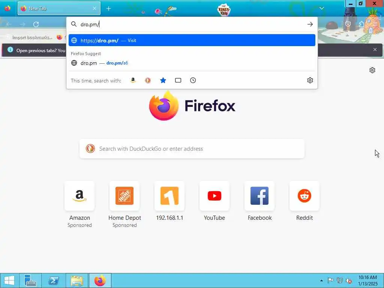Image resolution: width=384 pixels, height=288 pixels.
Task: Search this time with DuckDuckGo
Action: [148, 80]
